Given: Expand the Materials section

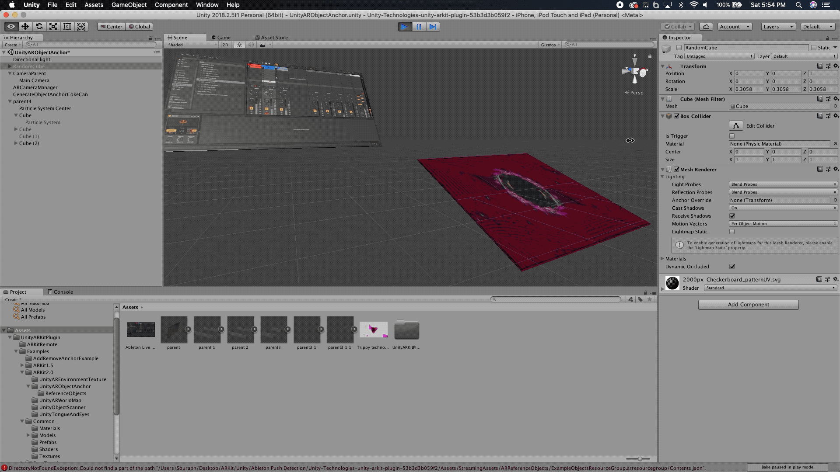Looking at the screenshot, I should coord(662,259).
